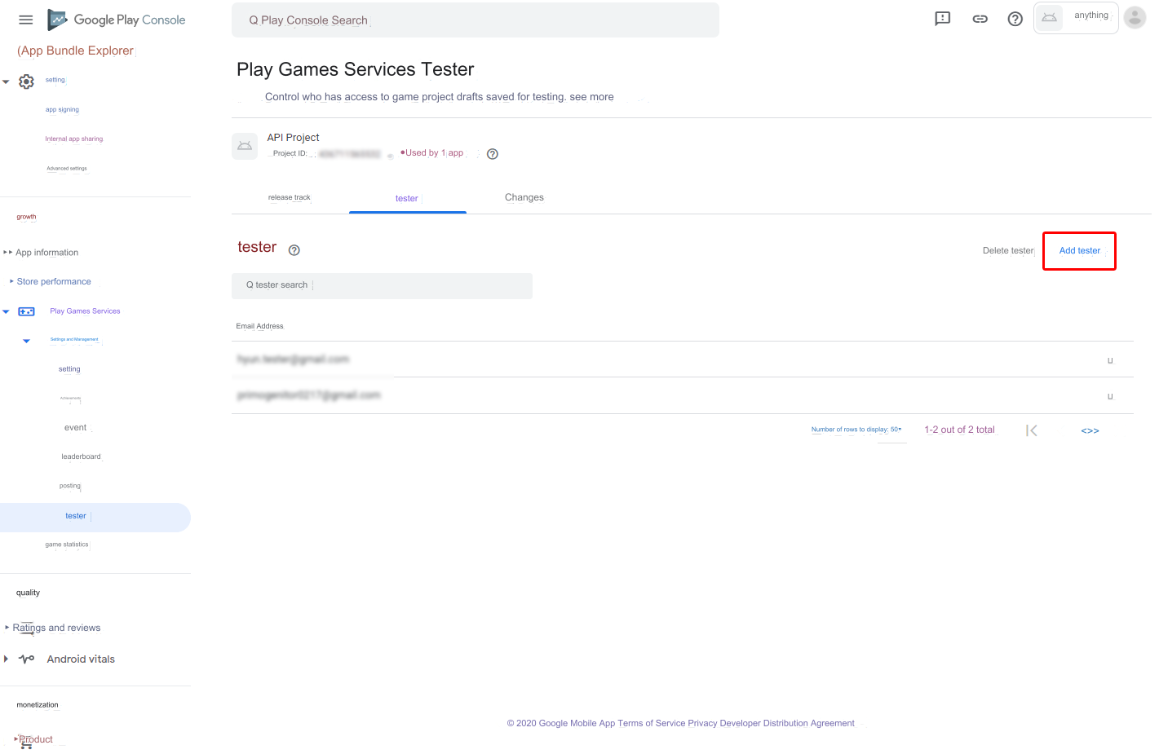Select tester in the sidebar
The width and height of the screenshot is (1159, 754).
click(x=95, y=517)
